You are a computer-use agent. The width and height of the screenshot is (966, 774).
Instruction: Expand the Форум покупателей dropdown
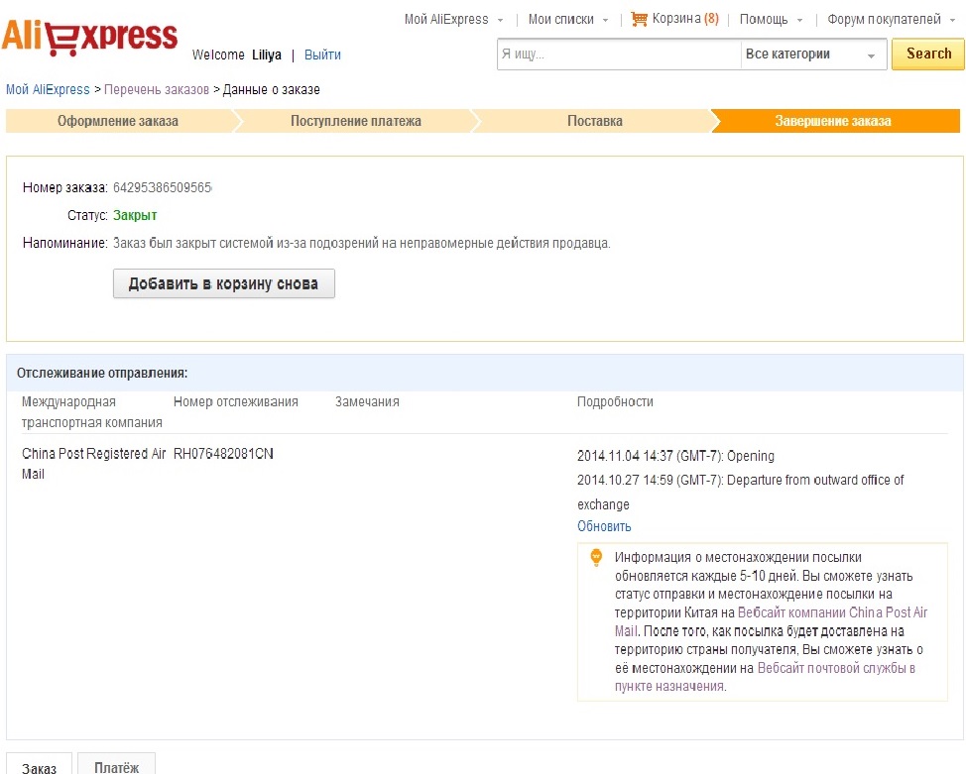(x=891, y=19)
